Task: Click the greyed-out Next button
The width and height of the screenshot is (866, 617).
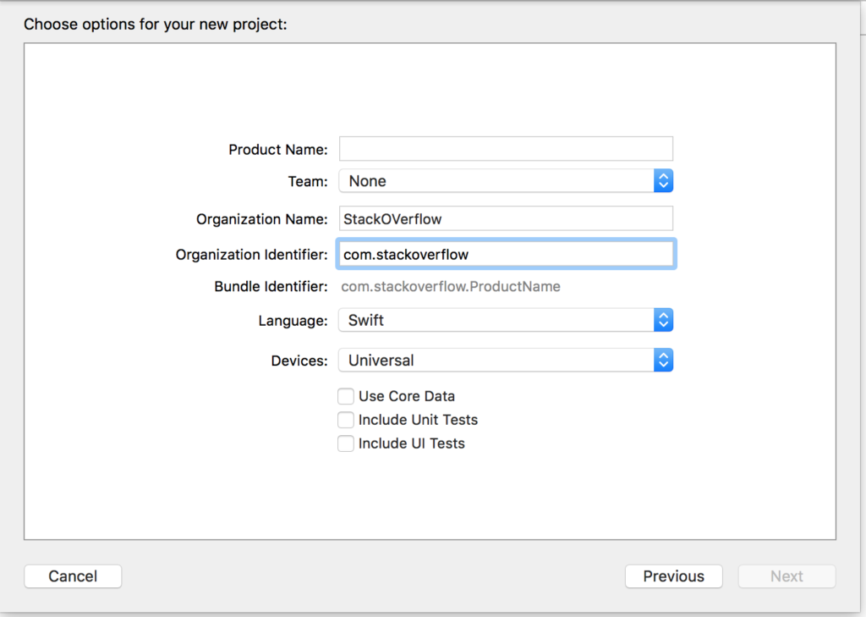Action: coord(787,576)
